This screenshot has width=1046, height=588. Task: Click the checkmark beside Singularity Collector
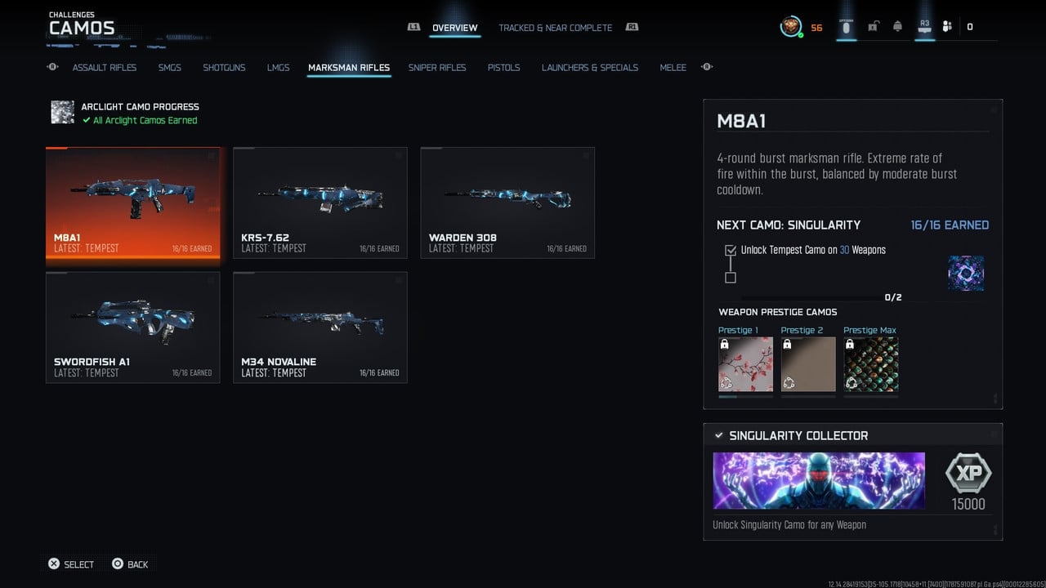(x=718, y=435)
